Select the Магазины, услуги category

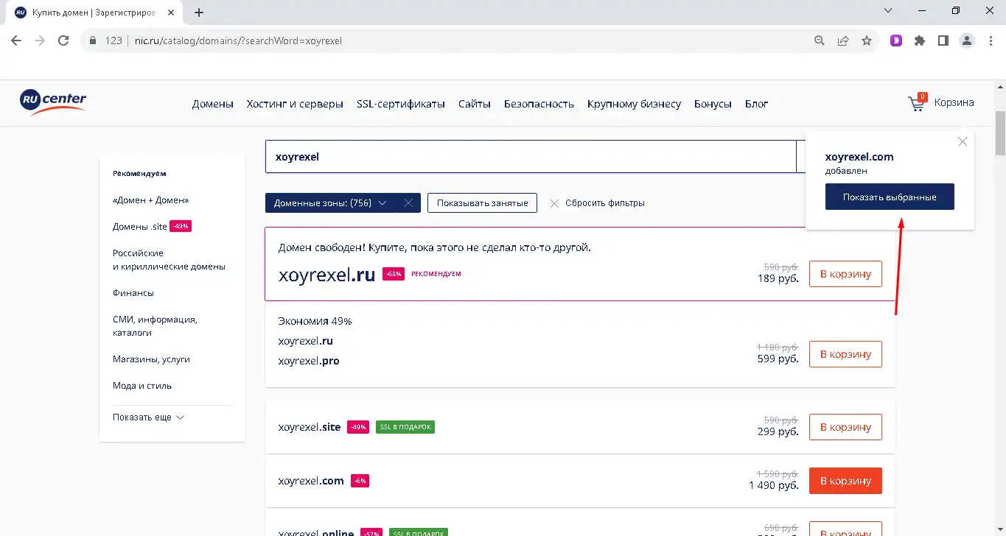[x=151, y=359]
